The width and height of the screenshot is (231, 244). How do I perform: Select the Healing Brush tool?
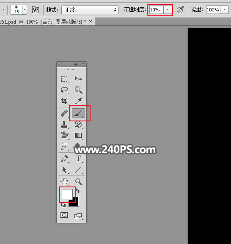(x=64, y=113)
